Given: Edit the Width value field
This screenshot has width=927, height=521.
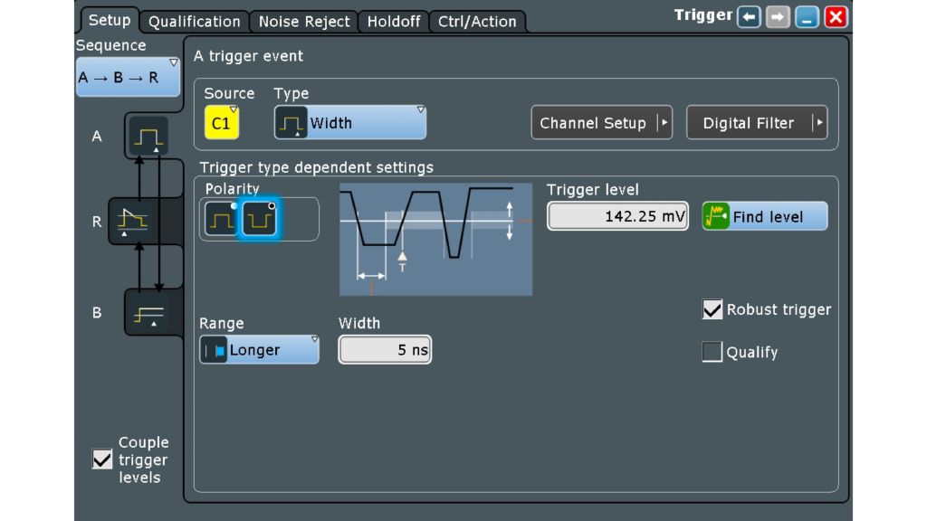Looking at the screenshot, I should (383, 349).
